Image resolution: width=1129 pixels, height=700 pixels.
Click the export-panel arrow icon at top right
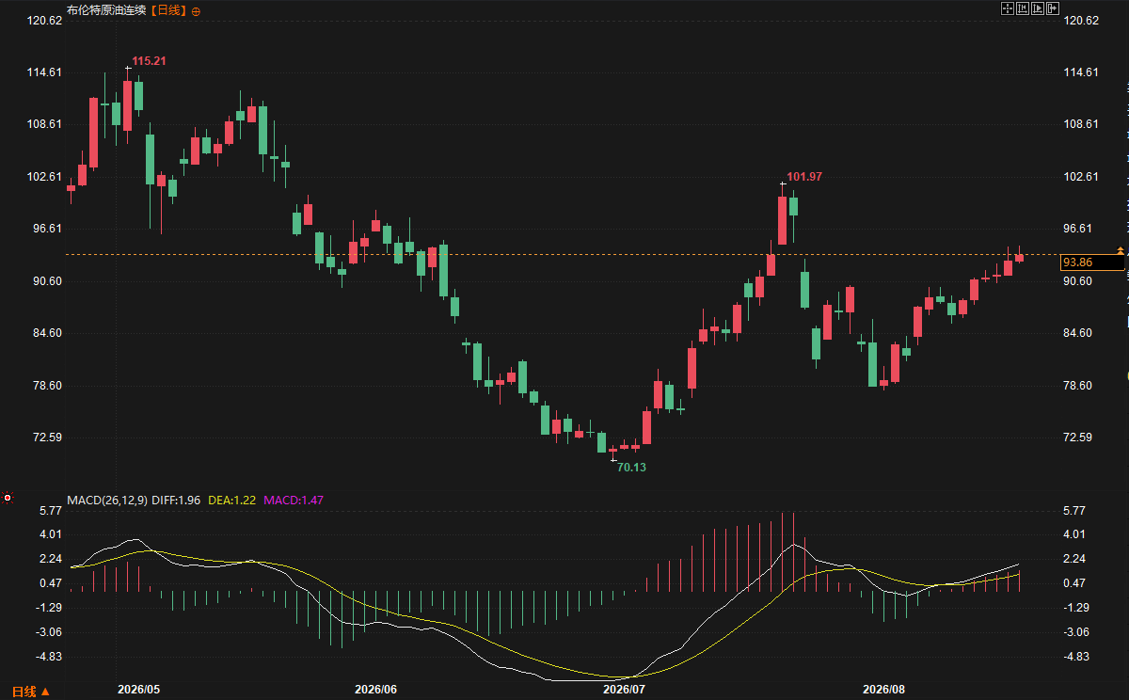[1055, 8]
